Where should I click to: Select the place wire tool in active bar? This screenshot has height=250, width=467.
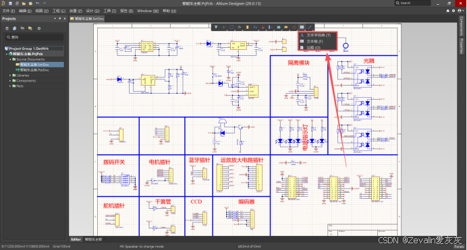pos(255,27)
